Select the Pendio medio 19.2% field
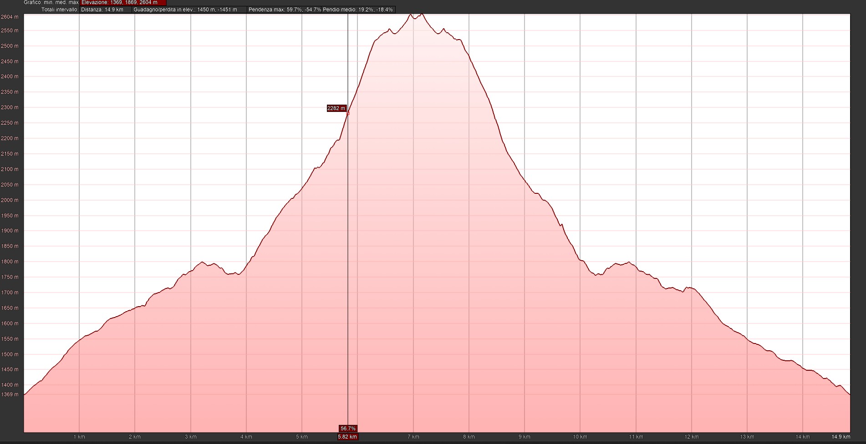 [358, 10]
